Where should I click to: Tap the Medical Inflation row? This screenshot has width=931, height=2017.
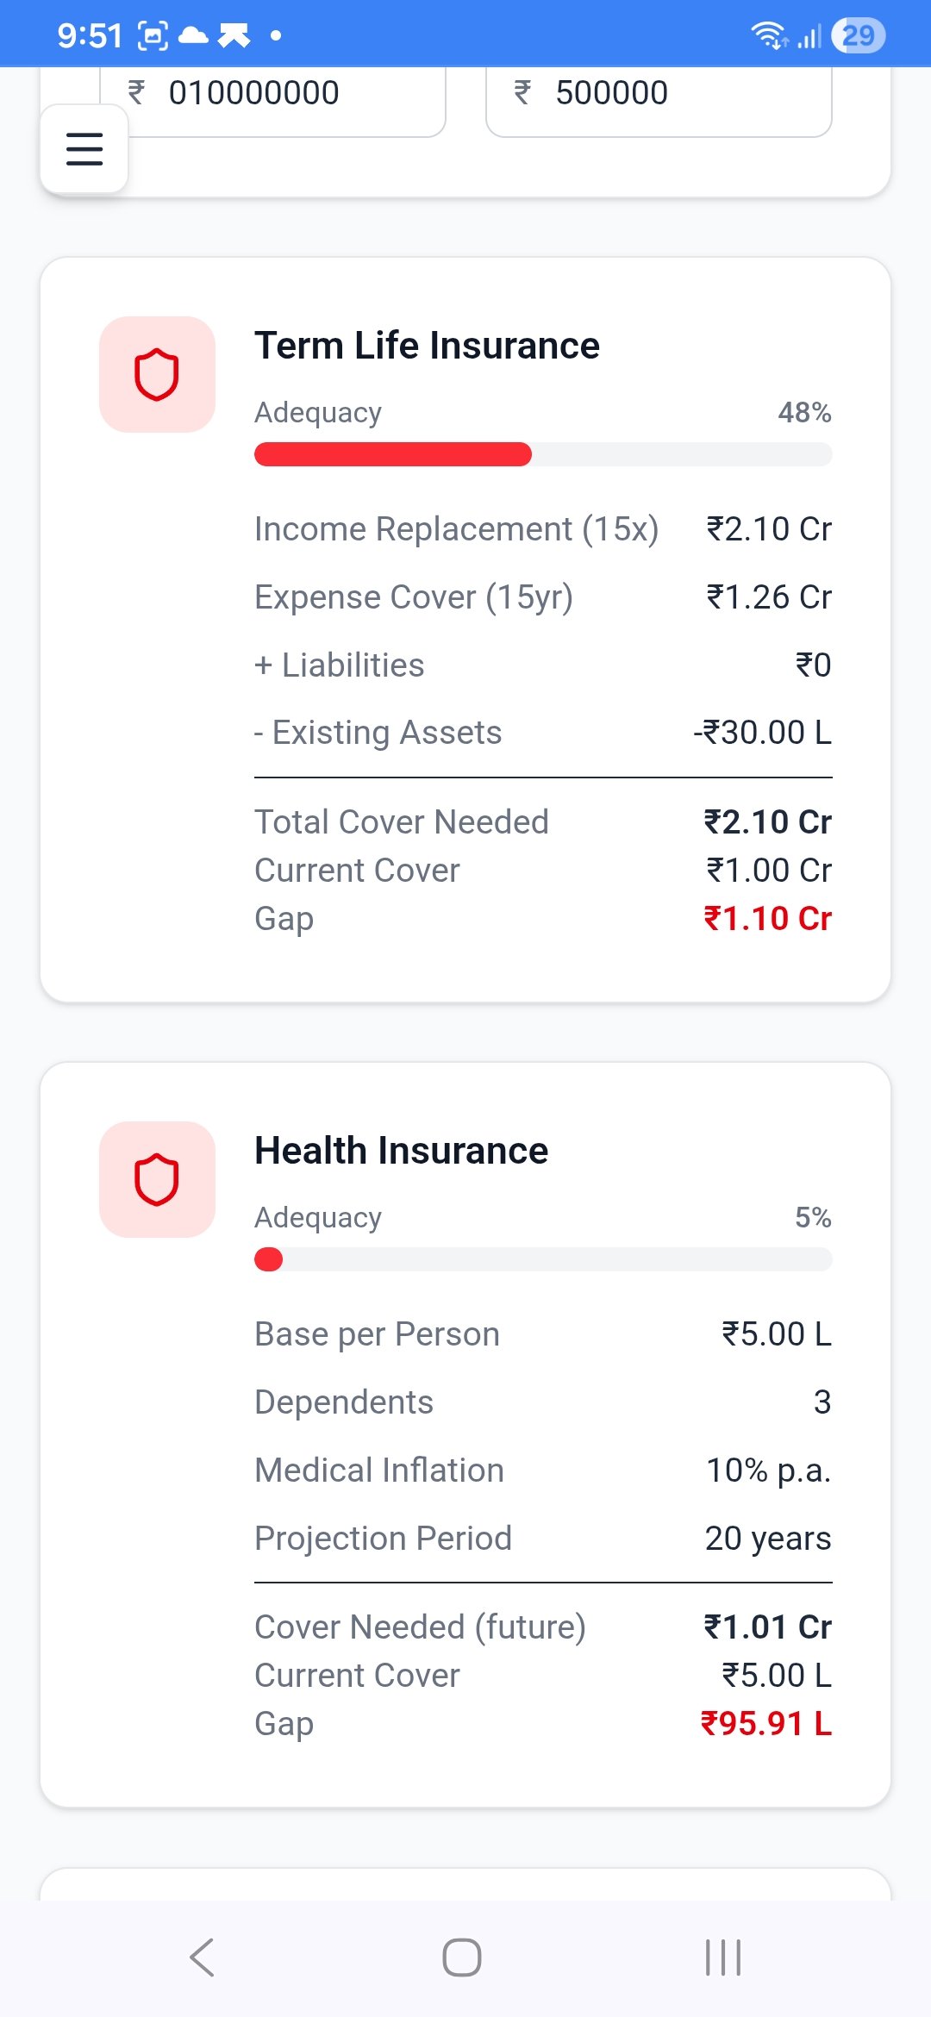coord(543,1471)
